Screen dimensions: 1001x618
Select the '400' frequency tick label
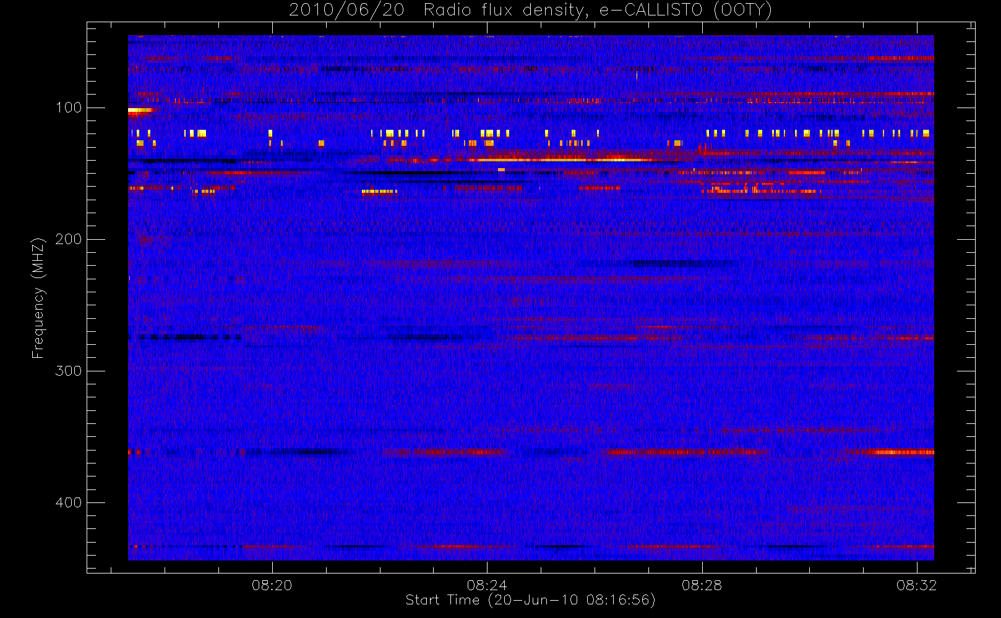click(x=69, y=502)
